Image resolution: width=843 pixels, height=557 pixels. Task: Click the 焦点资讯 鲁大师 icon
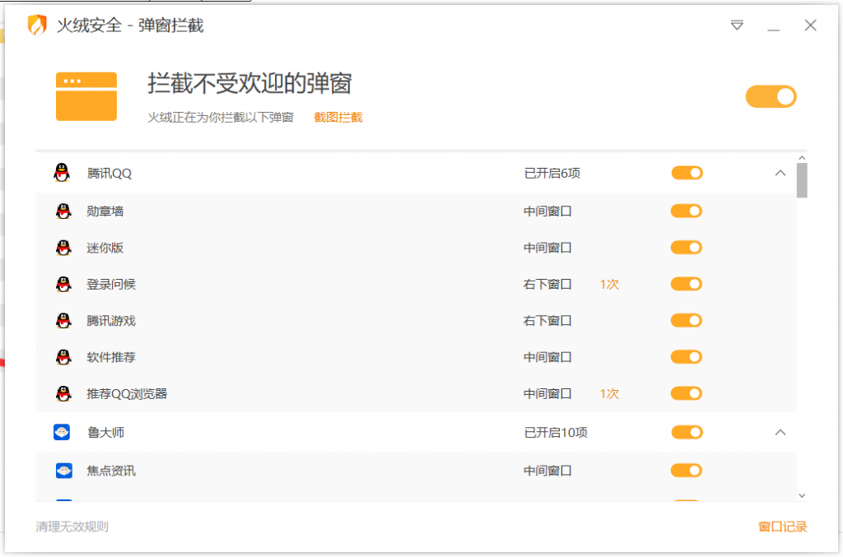pyautogui.click(x=64, y=471)
